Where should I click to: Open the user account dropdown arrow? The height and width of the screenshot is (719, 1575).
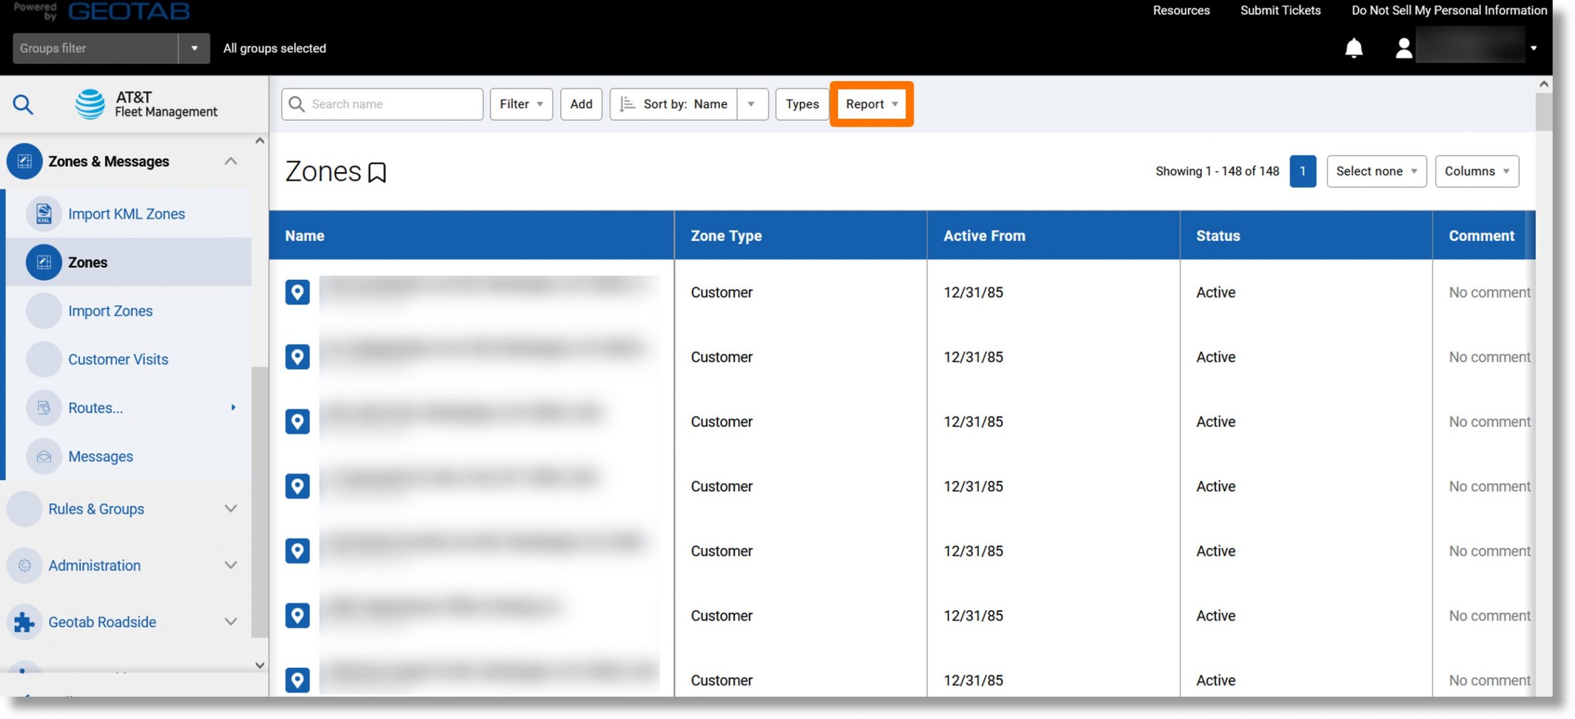(1534, 48)
